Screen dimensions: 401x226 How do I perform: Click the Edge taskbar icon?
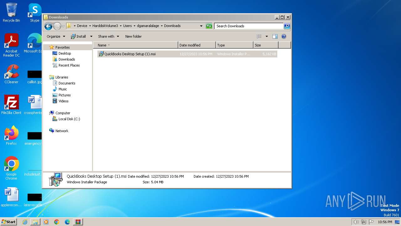(x=67, y=222)
